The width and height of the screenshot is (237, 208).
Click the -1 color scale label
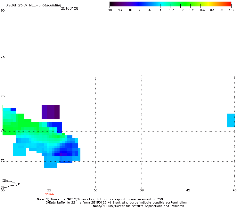159,10
